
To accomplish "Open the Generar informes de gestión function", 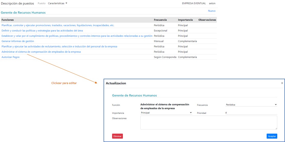I will (18, 41).
